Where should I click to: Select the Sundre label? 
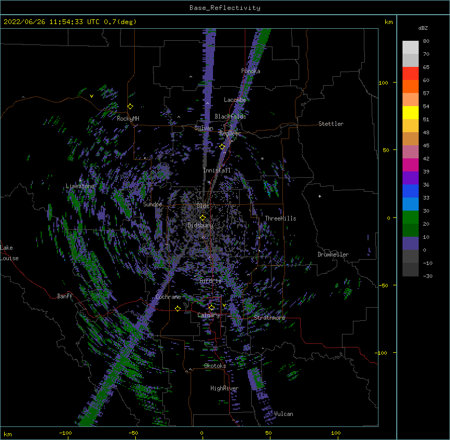(x=152, y=204)
